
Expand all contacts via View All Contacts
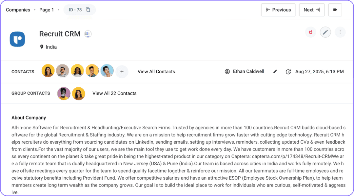click(x=156, y=71)
